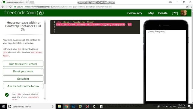This screenshot has height=109, width=193.
Task: Click the browser address bar URL
Action: [x=68, y=7]
